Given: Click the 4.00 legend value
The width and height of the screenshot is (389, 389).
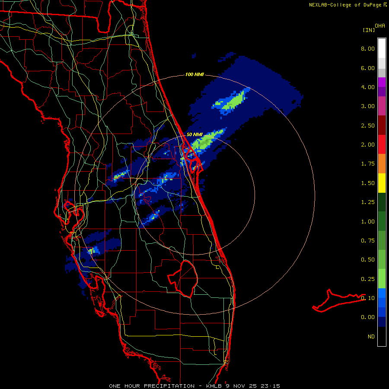Looking at the screenshot, I should point(368,87).
